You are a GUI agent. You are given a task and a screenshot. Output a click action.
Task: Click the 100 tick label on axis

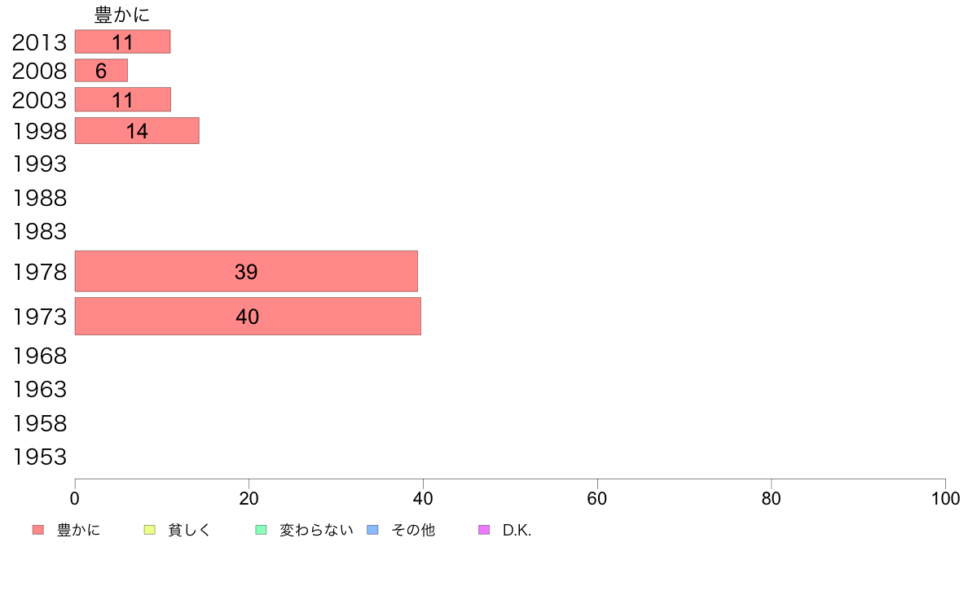945,498
